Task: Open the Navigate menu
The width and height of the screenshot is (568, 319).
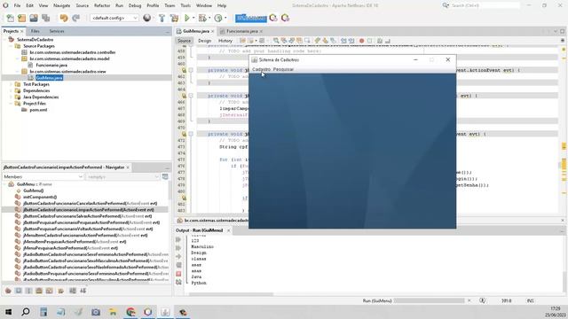Action: tap(61, 6)
